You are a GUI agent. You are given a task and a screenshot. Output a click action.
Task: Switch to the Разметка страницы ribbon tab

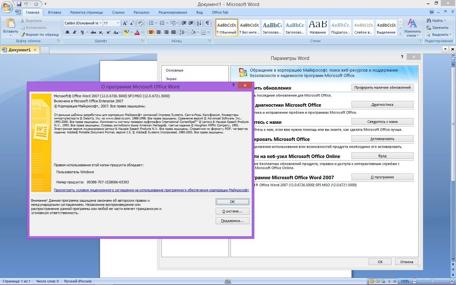tap(86, 12)
